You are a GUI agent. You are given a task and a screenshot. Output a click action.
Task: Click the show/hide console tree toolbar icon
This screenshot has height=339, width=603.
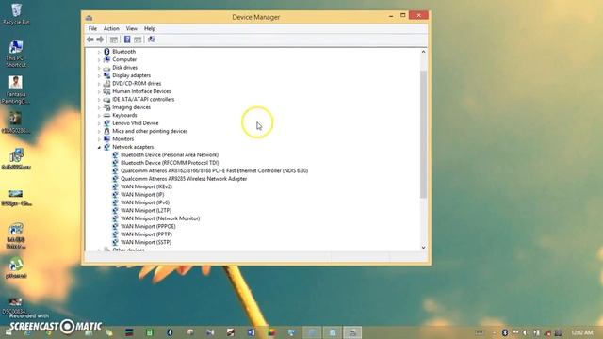pyautogui.click(x=114, y=40)
